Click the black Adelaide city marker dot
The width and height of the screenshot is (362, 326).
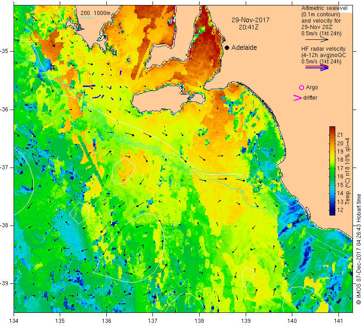click(x=227, y=48)
